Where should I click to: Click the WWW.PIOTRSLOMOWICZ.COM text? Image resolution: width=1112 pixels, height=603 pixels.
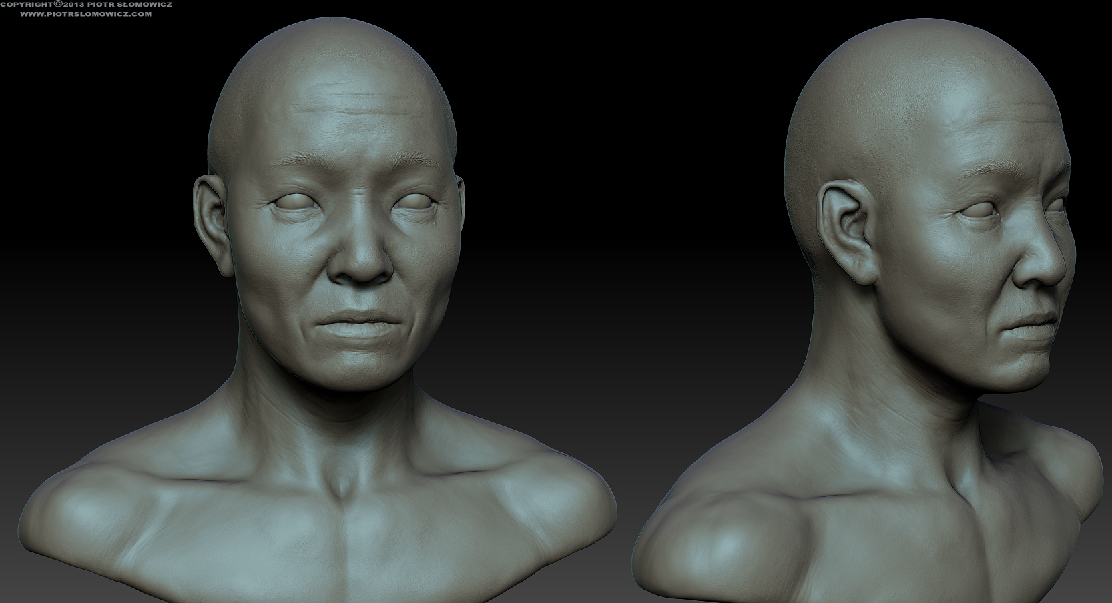pyautogui.click(x=86, y=13)
